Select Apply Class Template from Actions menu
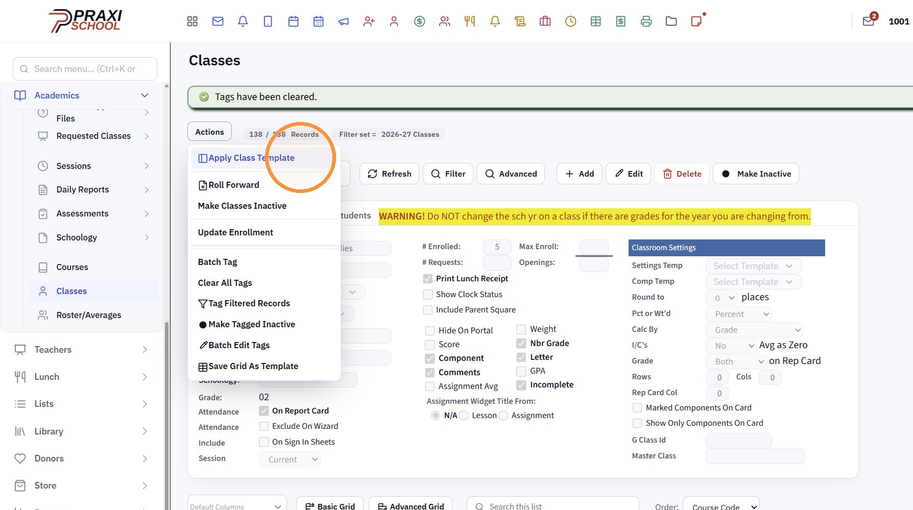Viewport: 913px width, 510px height. (x=263, y=158)
